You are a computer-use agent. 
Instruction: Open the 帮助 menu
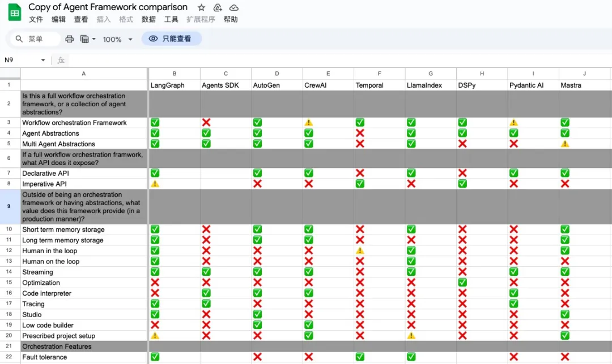(x=231, y=19)
